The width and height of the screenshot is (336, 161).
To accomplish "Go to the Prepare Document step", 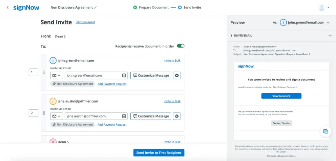I will pyautogui.click(x=153, y=7).
